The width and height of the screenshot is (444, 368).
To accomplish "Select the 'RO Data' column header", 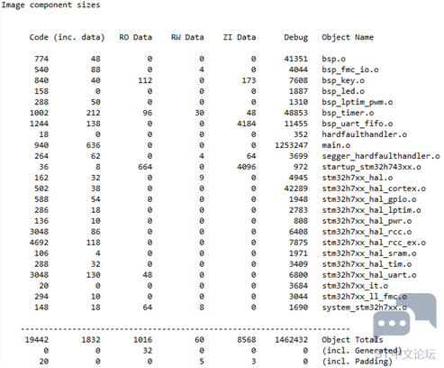I will [136, 37].
